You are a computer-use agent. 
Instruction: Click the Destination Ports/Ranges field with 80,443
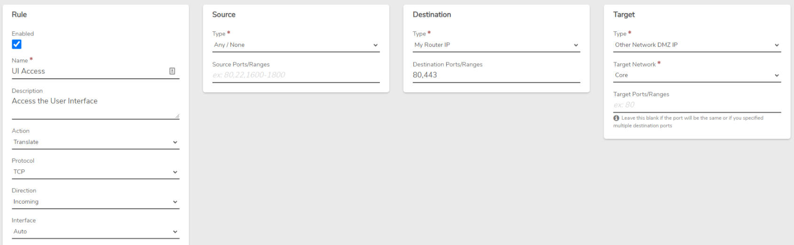[496, 75]
